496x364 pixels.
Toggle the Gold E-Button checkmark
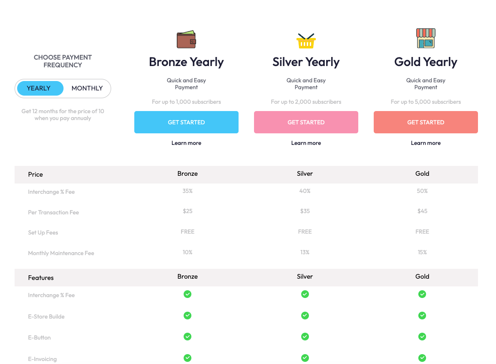coord(422,337)
